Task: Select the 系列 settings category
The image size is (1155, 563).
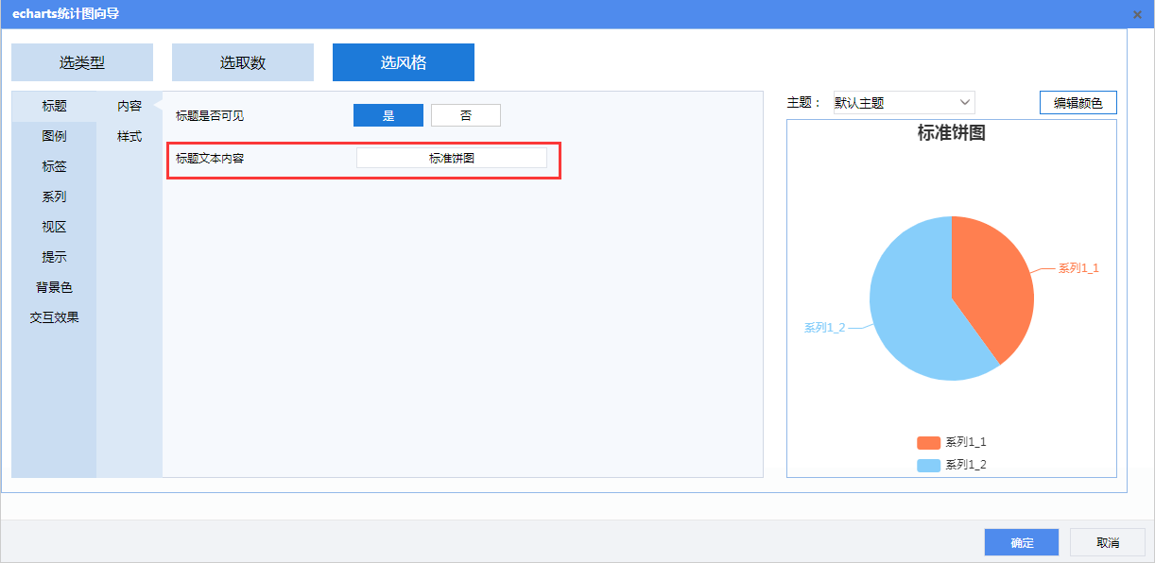Action: pyautogui.click(x=54, y=196)
